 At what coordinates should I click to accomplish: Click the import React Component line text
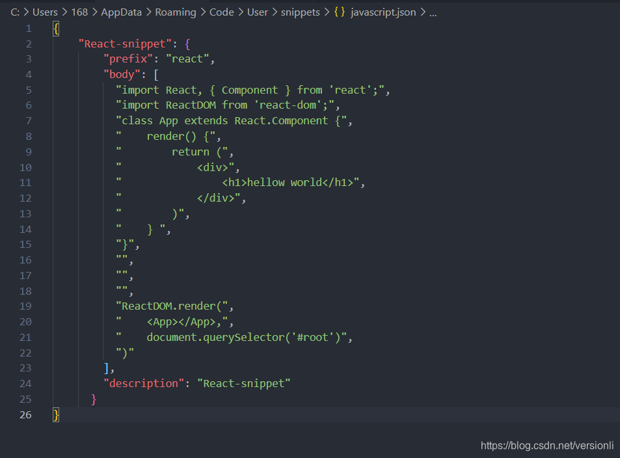(250, 90)
